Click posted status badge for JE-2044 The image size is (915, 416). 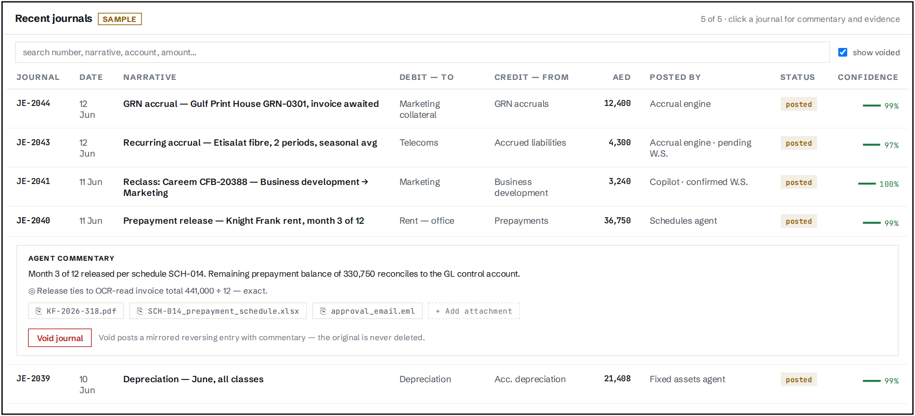point(799,104)
